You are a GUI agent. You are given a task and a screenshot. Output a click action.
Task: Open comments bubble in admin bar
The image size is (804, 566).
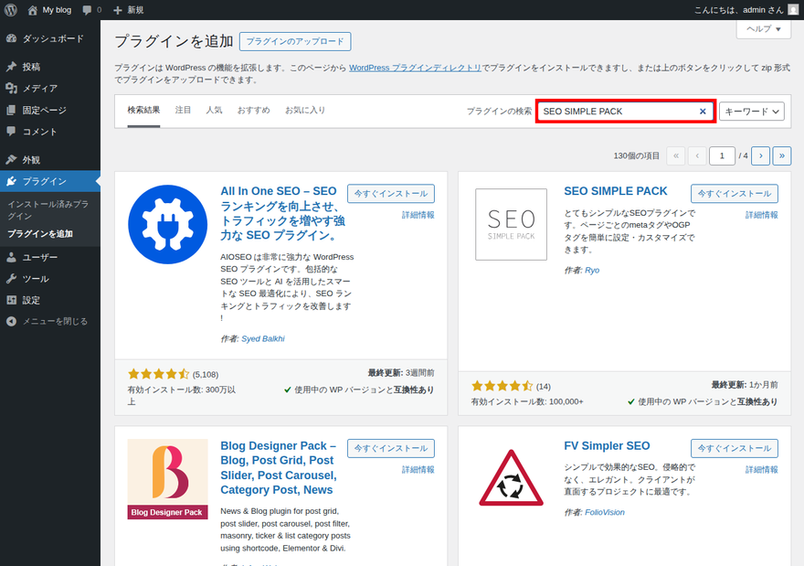click(x=91, y=10)
